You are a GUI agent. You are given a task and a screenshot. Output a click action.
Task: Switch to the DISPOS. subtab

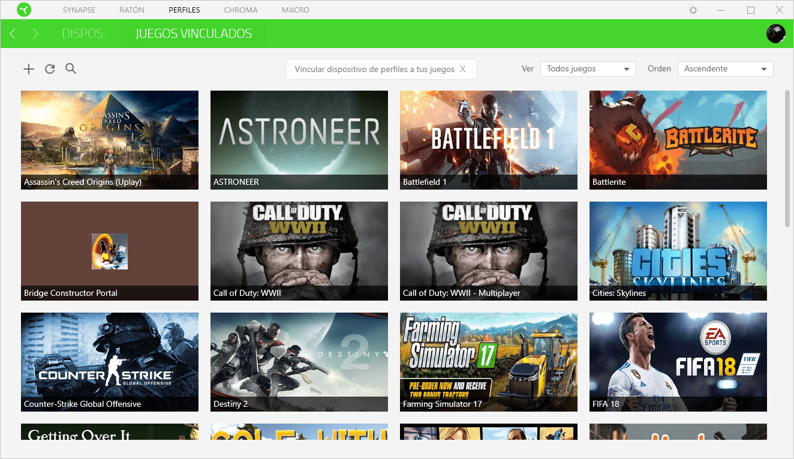click(x=83, y=34)
